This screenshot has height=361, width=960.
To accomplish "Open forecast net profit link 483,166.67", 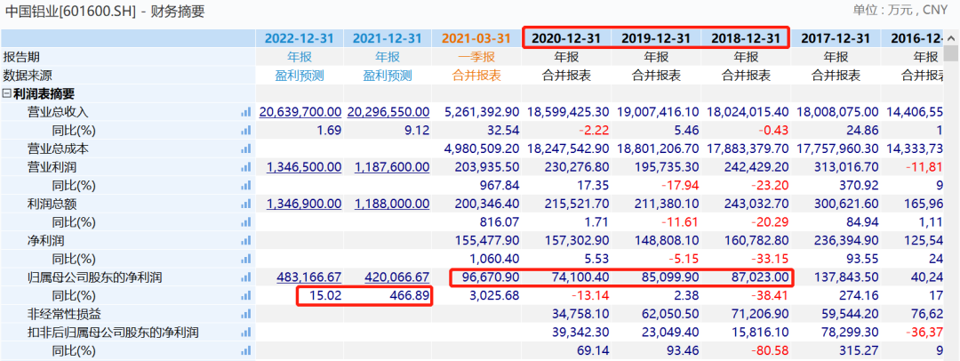I will tap(310, 277).
